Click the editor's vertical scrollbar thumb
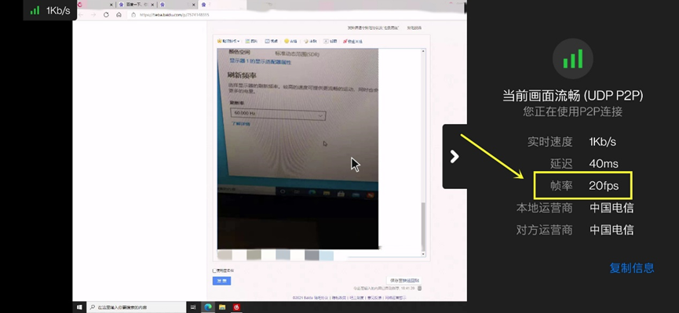The height and width of the screenshot is (313, 679). tap(424, 227)
